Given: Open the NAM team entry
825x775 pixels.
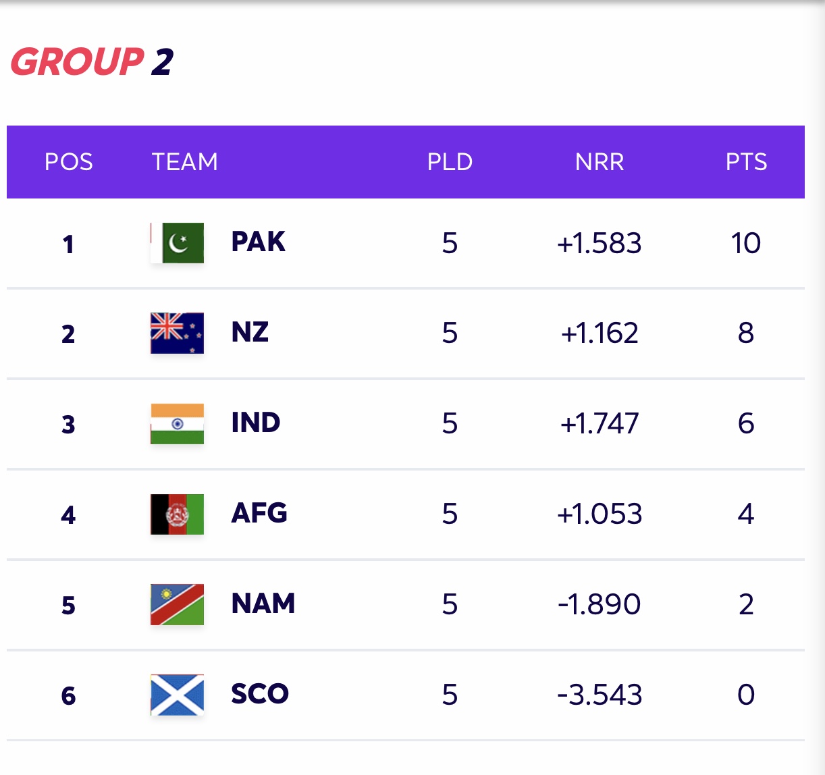Looking at the screenshot, I should [x=263, y=604].
